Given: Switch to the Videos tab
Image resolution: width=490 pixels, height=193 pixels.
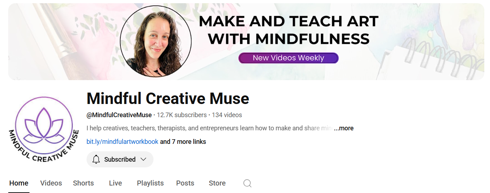Looking at the screenshot, I should [x=51, y=183].
